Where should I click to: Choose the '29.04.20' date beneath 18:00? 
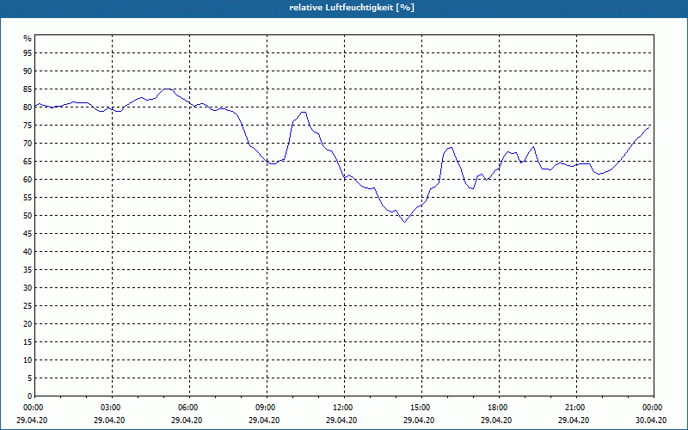(x=496, y=421)
